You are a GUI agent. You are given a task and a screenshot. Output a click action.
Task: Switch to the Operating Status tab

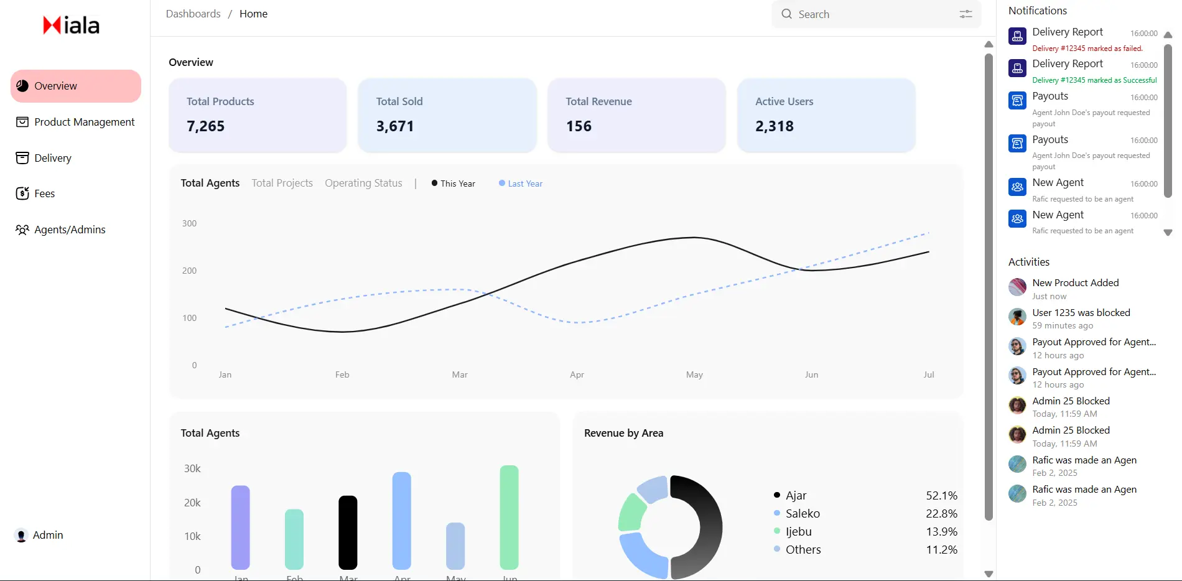coord(363,182)
